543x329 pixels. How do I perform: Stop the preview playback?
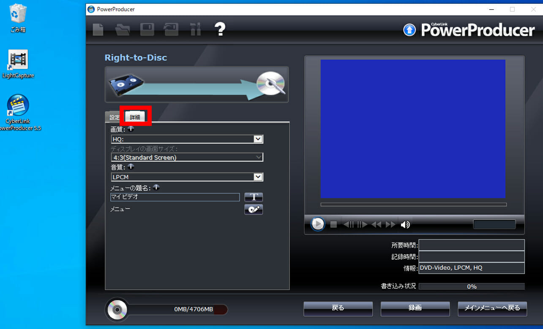tap(333, 224)
